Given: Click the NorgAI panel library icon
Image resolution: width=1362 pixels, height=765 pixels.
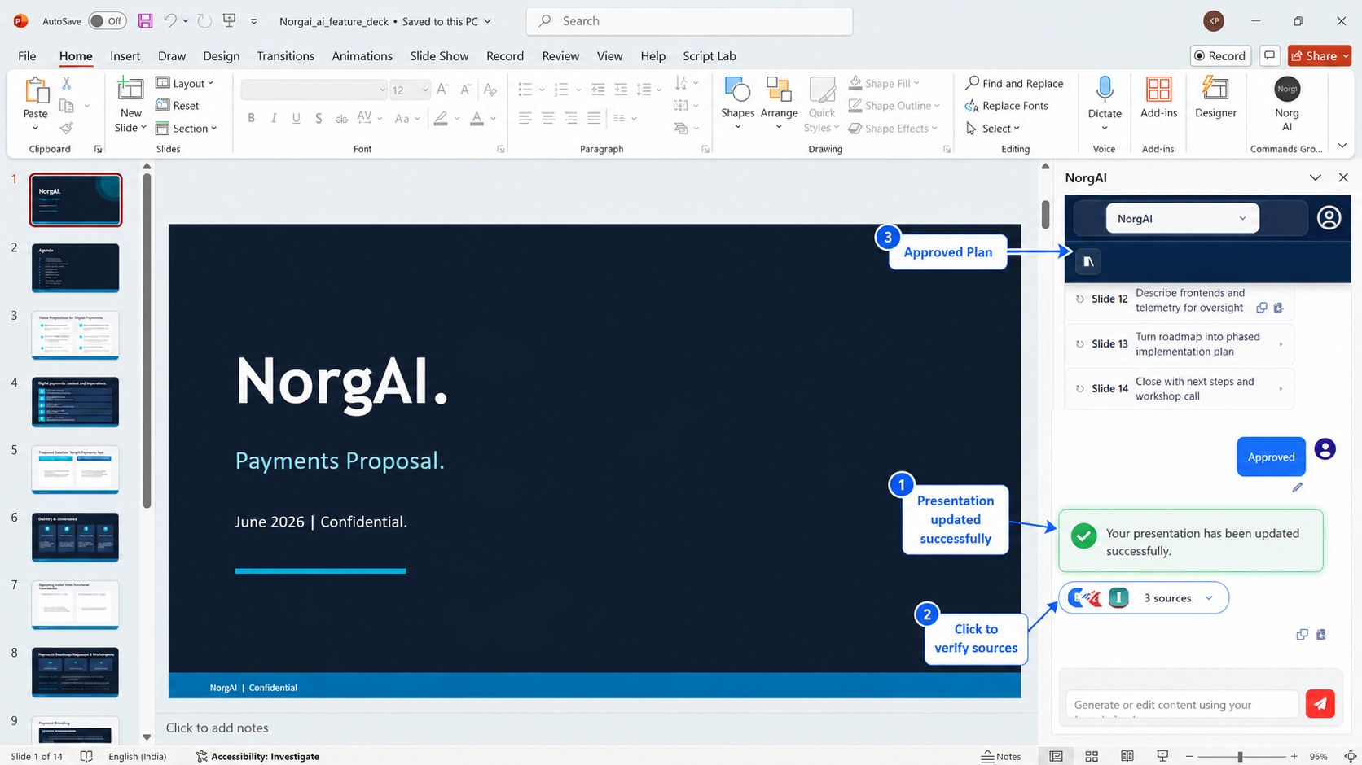Looking at the screenshot, I should 1088,261.
